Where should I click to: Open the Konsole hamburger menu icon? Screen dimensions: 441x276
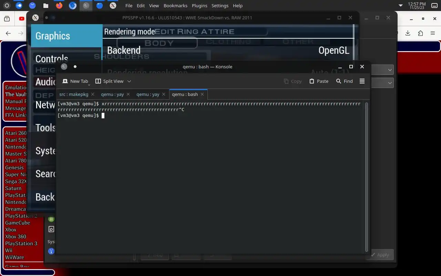click(x=362, y=81)
